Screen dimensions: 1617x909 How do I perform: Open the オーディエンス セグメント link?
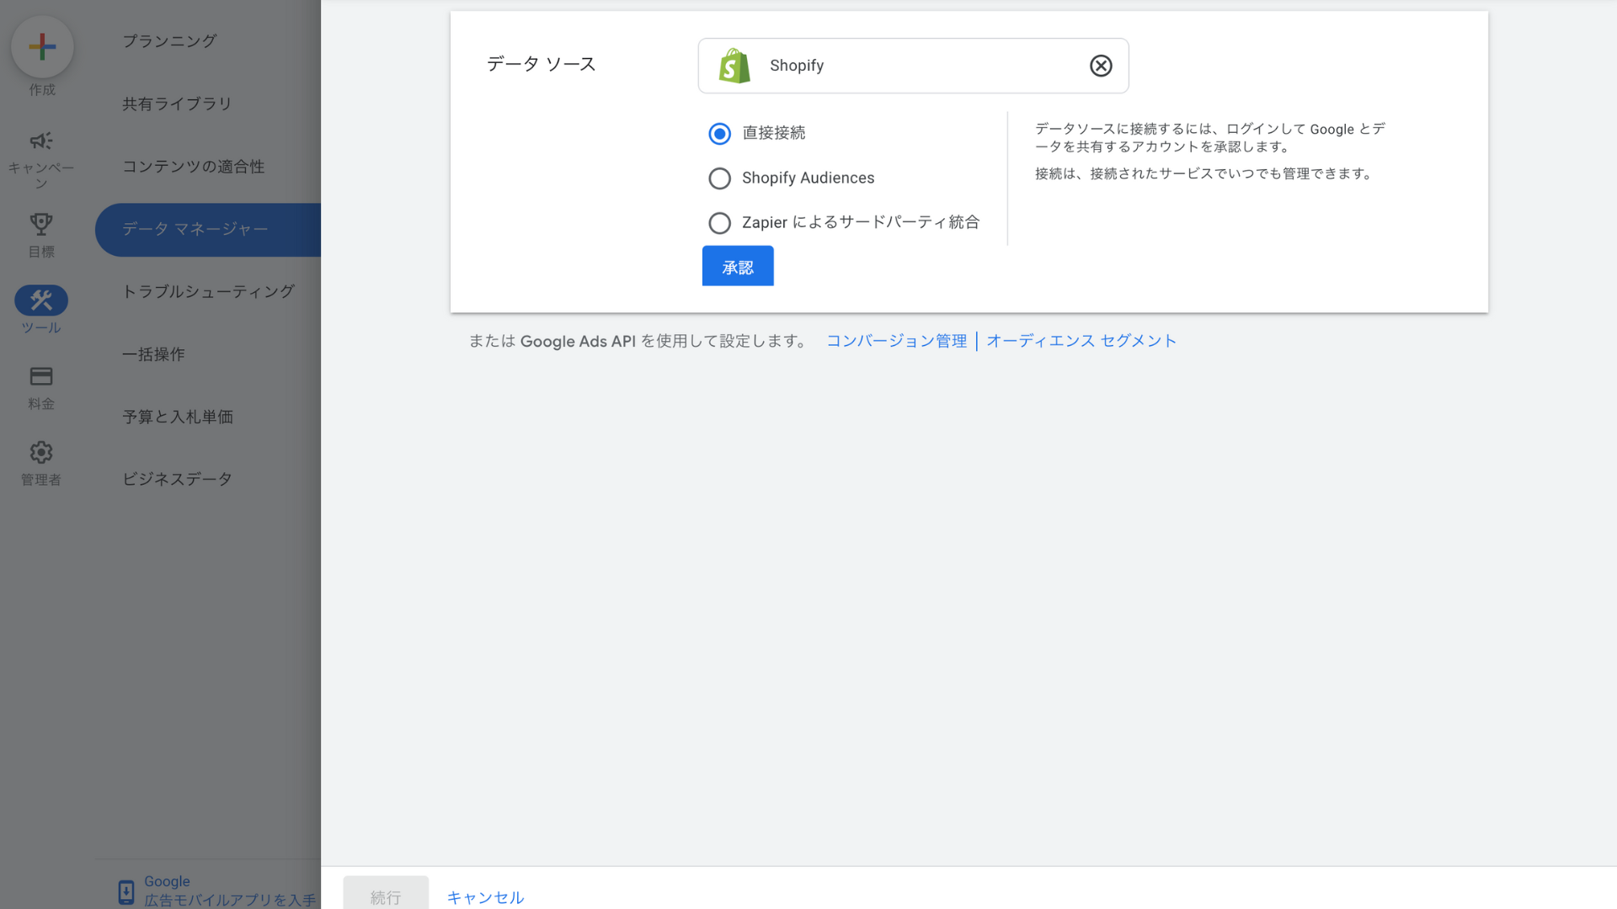coord(1081,341)
